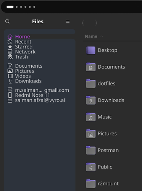Viewport: 142px width, 191px height.
Task: Click the vyro.ai account drive icon
Action: pos(10,100)
